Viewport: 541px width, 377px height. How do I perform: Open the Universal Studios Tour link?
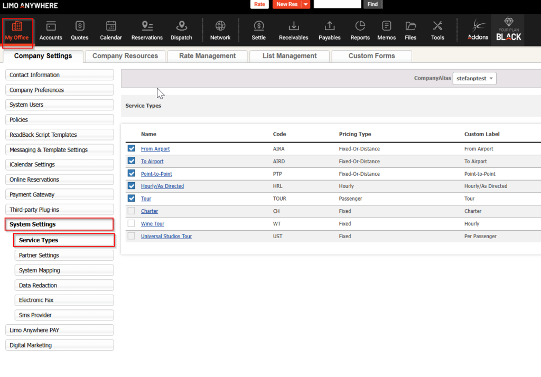[x=166, y=236]
